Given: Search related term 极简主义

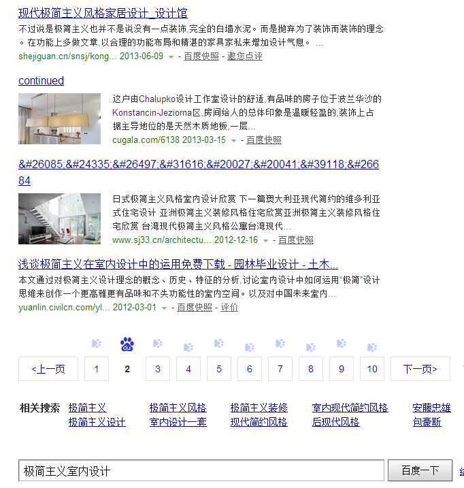Looking at the screenshot, I should click(x=88, y=408).
